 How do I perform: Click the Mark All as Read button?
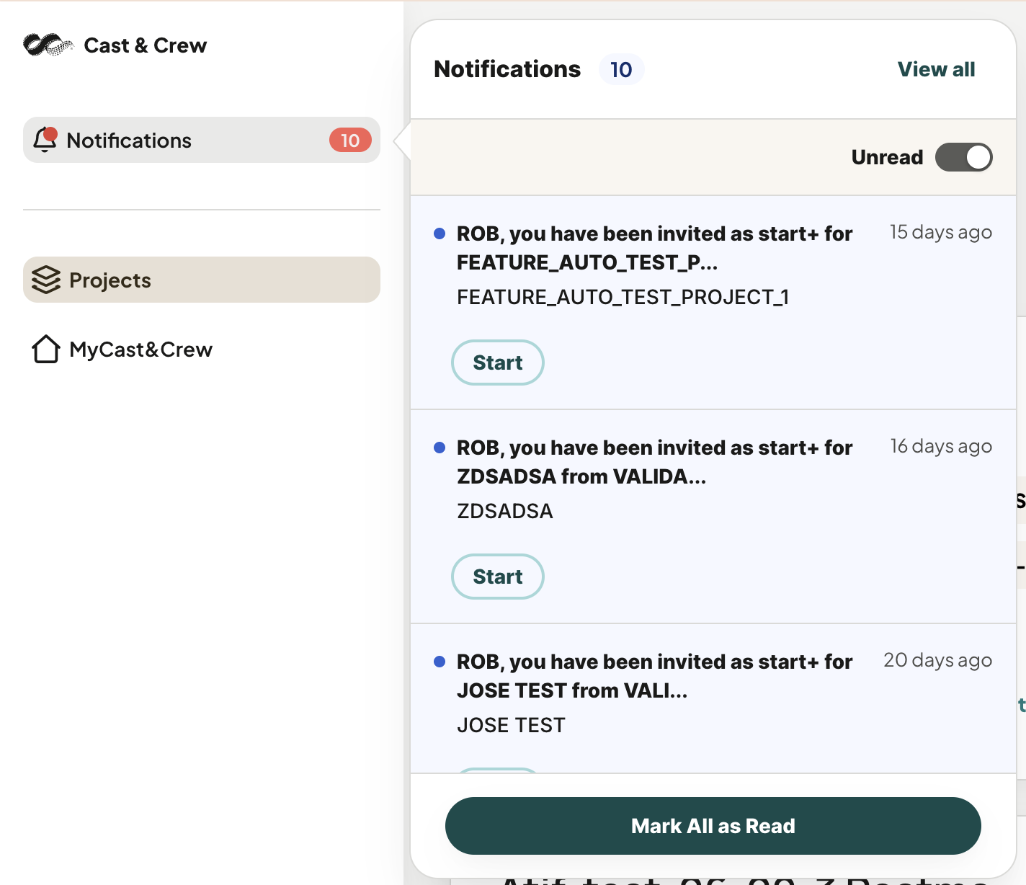click(713, 826)
